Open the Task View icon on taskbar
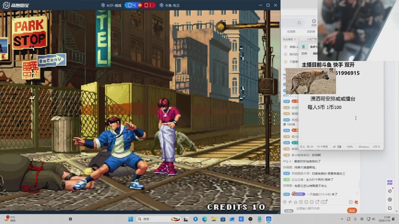Viewport: 399px width, 224px height. tap(186, 219)
